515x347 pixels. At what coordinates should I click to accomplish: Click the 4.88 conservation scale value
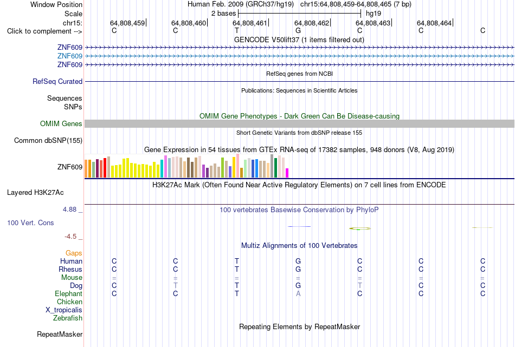[70, 209]
